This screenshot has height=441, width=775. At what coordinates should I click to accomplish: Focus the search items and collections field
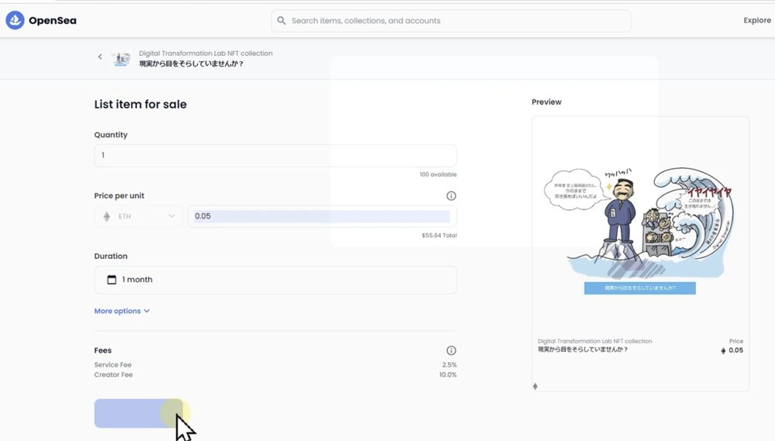click(x=451, y=21)
